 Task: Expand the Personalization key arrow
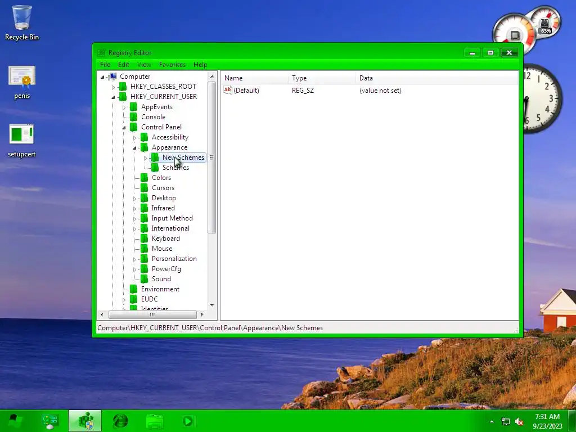(134, 259)
